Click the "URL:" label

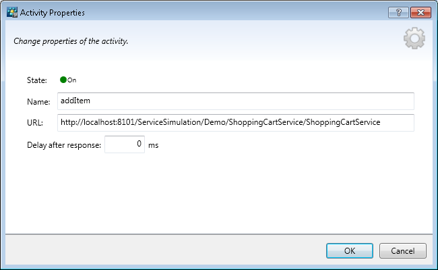click(x=36, y=123)
